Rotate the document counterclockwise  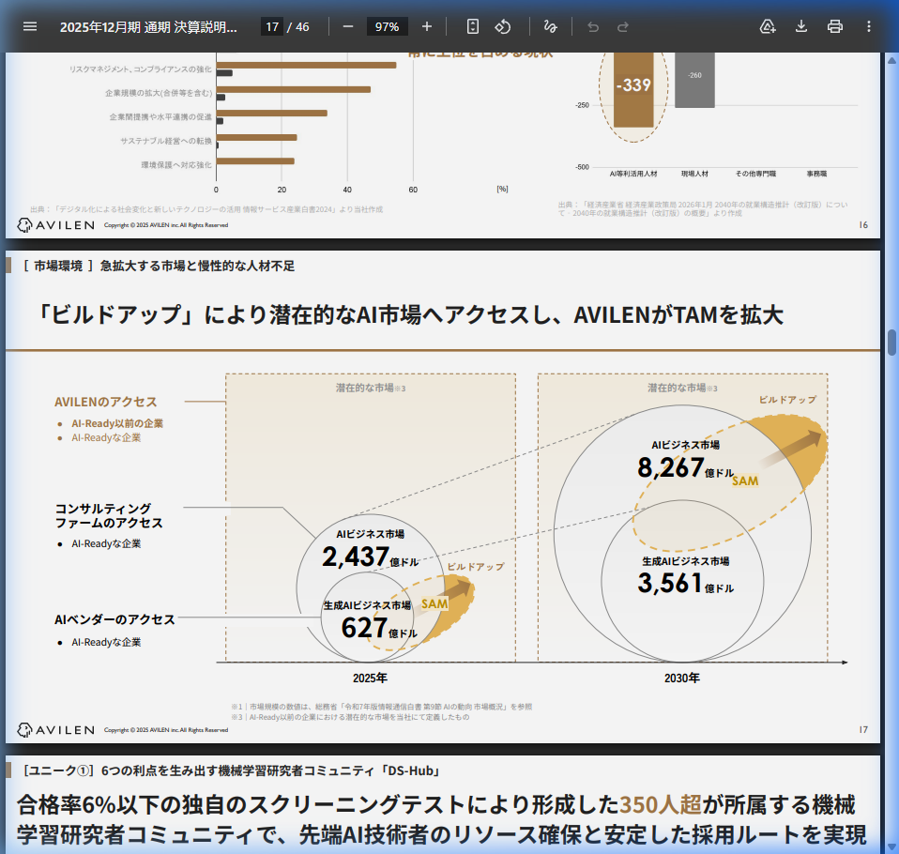coord(503,26)
